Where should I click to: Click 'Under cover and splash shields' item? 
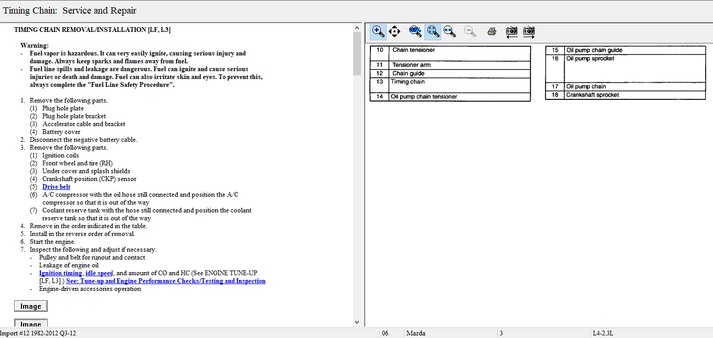pyautogui.click(x=86, y=171)
